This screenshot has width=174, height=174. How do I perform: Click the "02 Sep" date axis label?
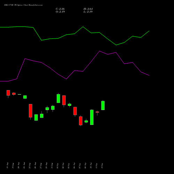click(x=63, y=166)
